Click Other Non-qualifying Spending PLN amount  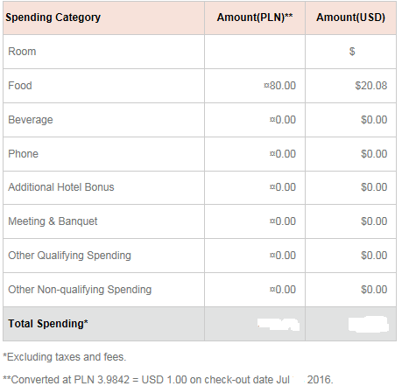click(283, 290)
